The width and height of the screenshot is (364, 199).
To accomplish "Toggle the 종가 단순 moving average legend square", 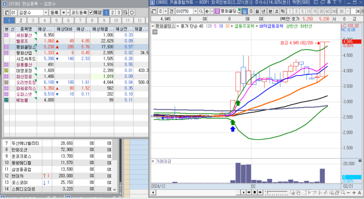I will pyautogui.click(x=178, y=26).
